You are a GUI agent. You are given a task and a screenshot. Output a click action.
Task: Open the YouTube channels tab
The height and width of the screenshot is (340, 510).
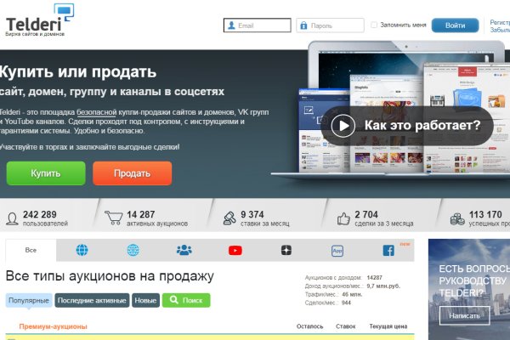tap(235, 251)
